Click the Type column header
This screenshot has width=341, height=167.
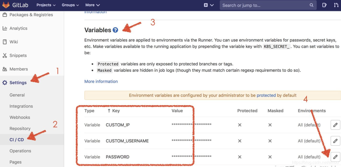[89, 111]
